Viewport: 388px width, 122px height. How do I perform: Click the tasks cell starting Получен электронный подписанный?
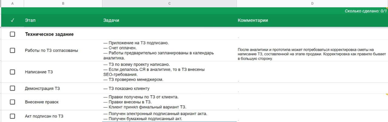click(x=169, y=116)
